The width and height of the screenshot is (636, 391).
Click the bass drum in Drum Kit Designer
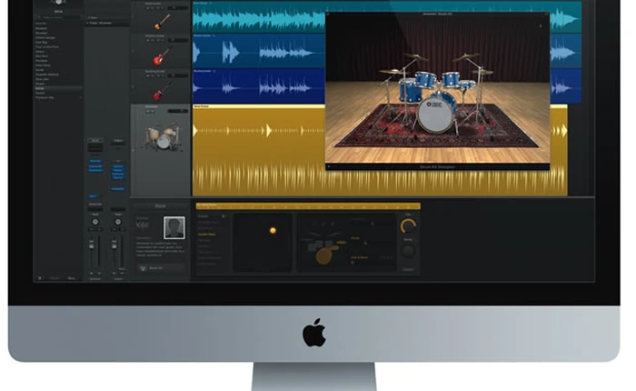[x=433, y=115]
